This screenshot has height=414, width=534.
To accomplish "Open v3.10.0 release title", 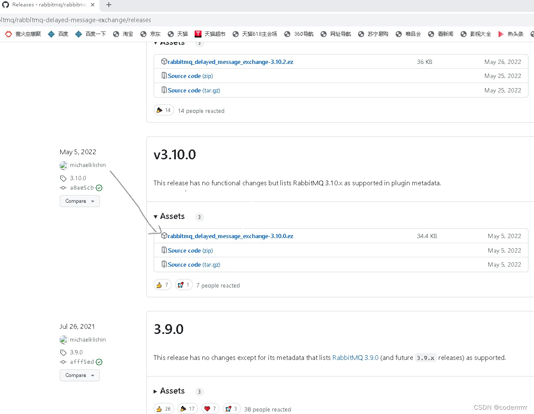I will pos(175,154).
